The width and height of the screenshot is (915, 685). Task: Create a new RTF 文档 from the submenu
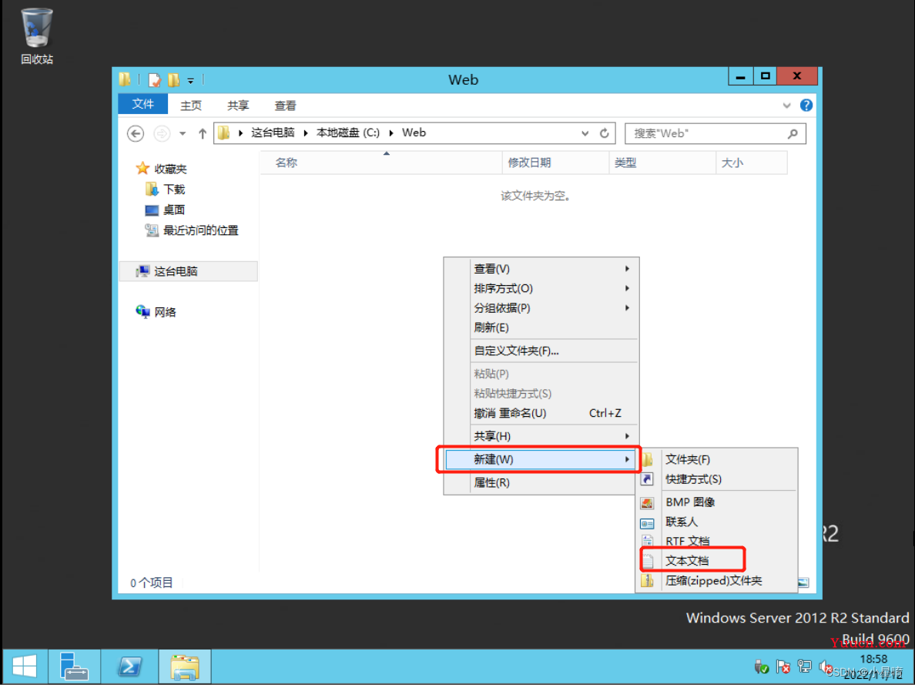[716, 541]
